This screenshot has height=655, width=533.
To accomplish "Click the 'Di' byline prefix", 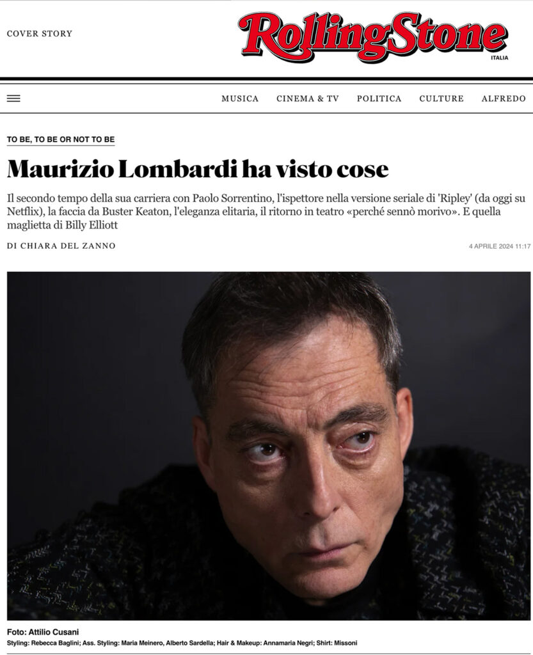I will click(x=12, y=246).
